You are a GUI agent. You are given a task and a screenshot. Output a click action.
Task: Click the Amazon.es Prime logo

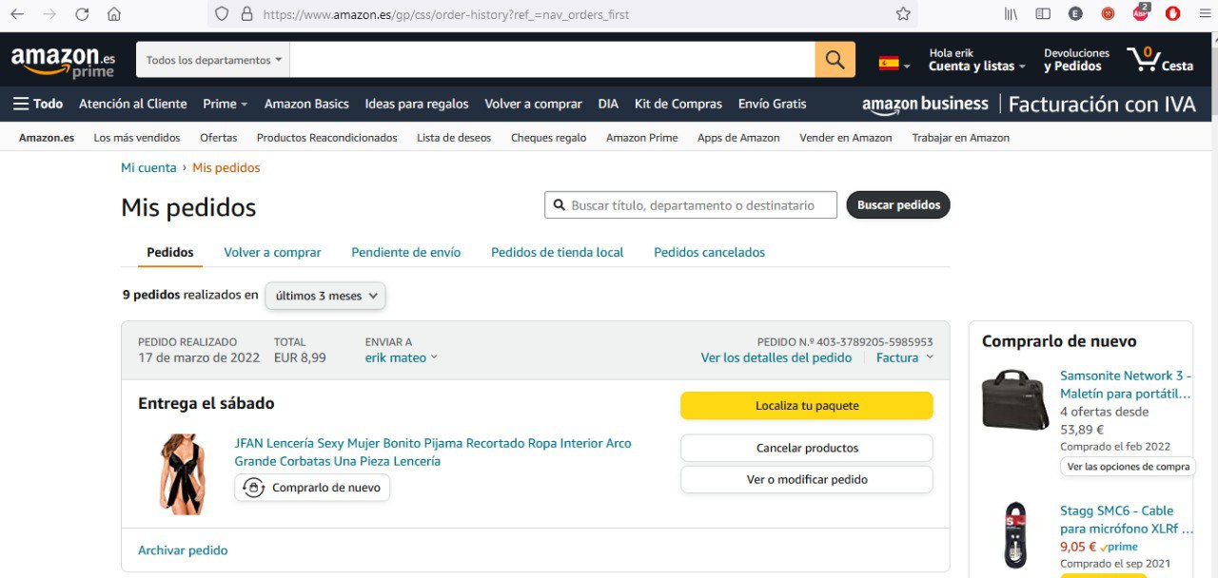pyautogui.click(x=63, y=61)
